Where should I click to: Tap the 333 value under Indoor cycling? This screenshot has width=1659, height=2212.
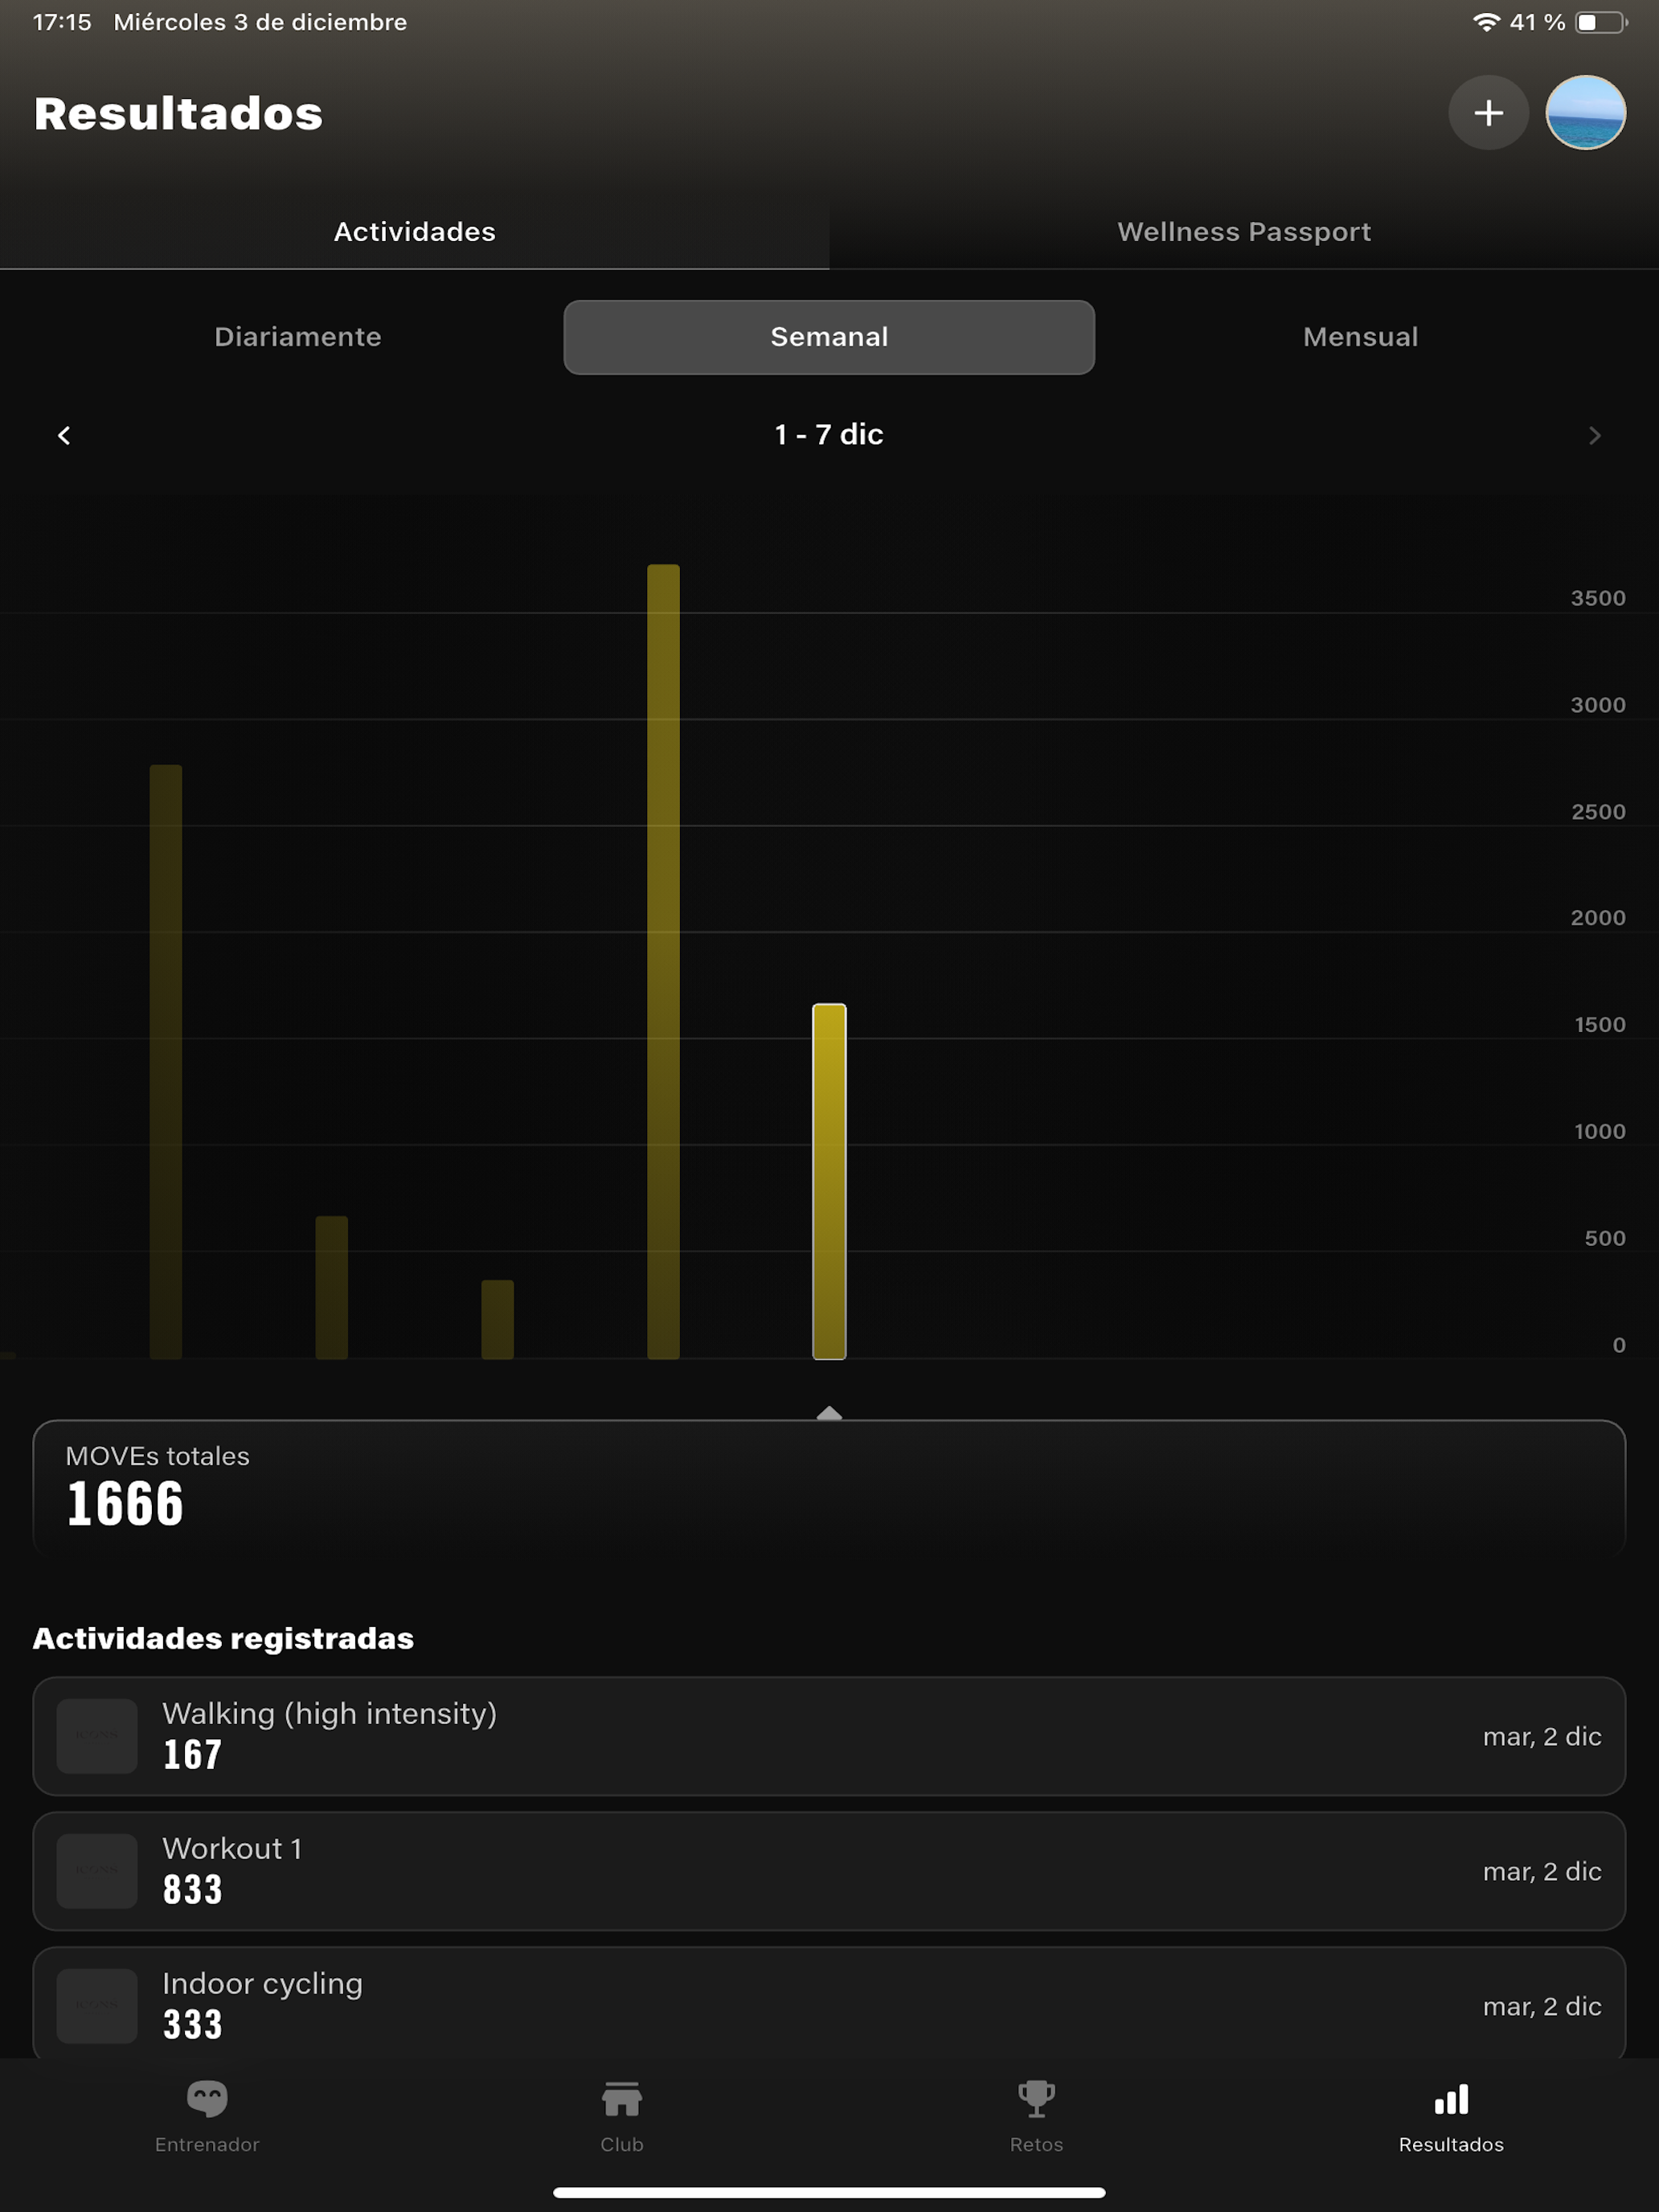tap(192, 2024)
